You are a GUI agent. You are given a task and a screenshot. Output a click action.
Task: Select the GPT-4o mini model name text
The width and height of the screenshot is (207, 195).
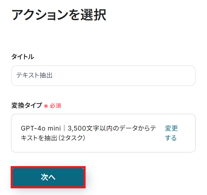point(41,128)
